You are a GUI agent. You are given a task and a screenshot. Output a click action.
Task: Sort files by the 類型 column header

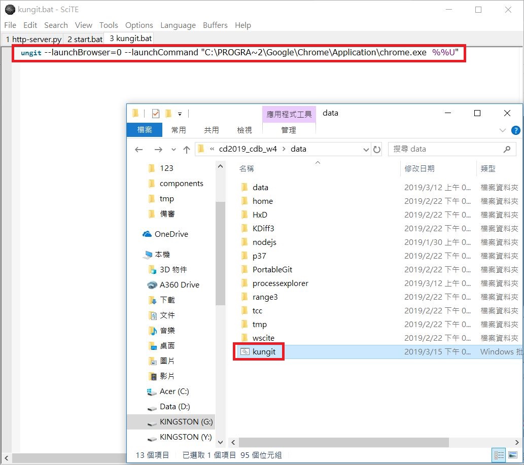tap(488, 169)
